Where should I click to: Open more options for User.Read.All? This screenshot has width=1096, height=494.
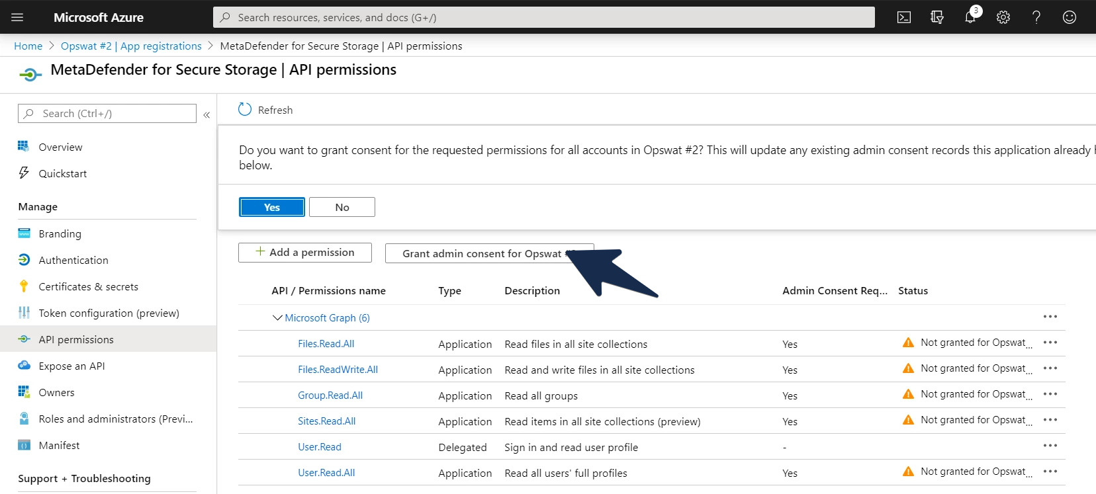[1050, 472]
